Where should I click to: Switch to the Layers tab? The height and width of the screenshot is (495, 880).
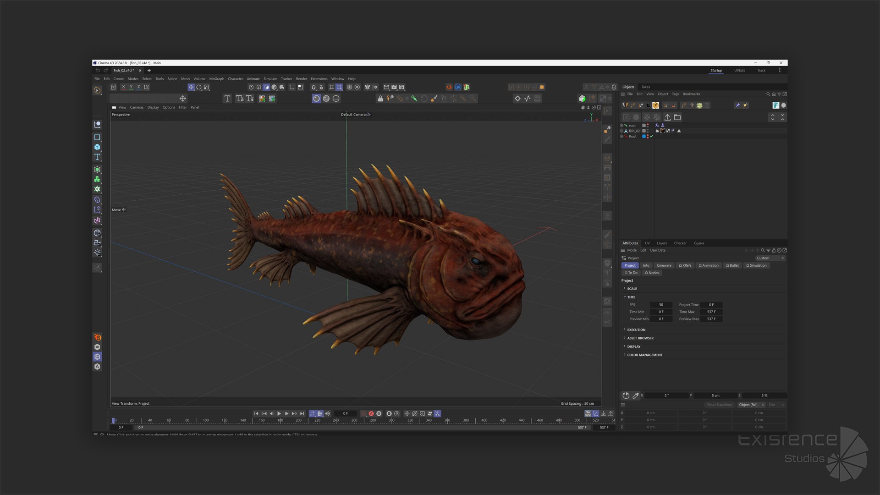pos(662,243)
